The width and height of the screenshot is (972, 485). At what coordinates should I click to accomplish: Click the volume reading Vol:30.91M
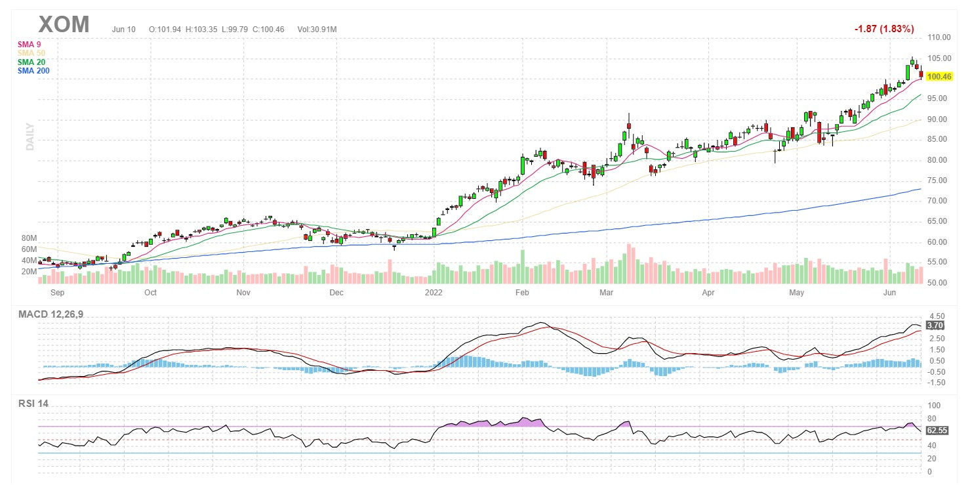pyautogui.click(x=317, y=30)
